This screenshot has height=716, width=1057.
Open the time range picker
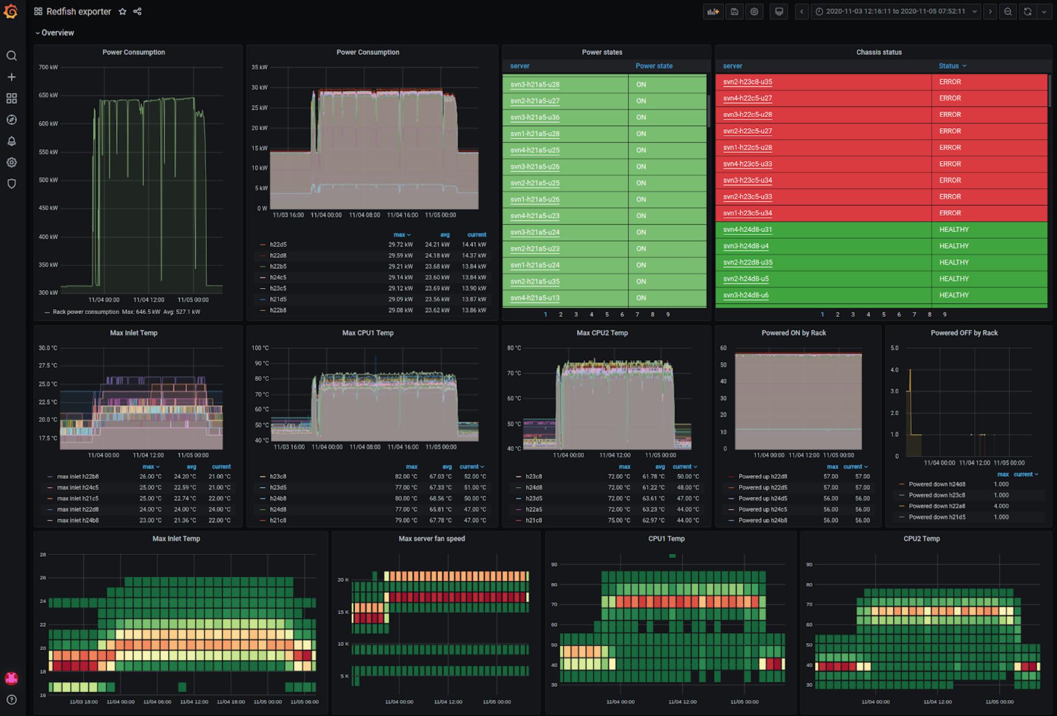click(x=896, y=11)
